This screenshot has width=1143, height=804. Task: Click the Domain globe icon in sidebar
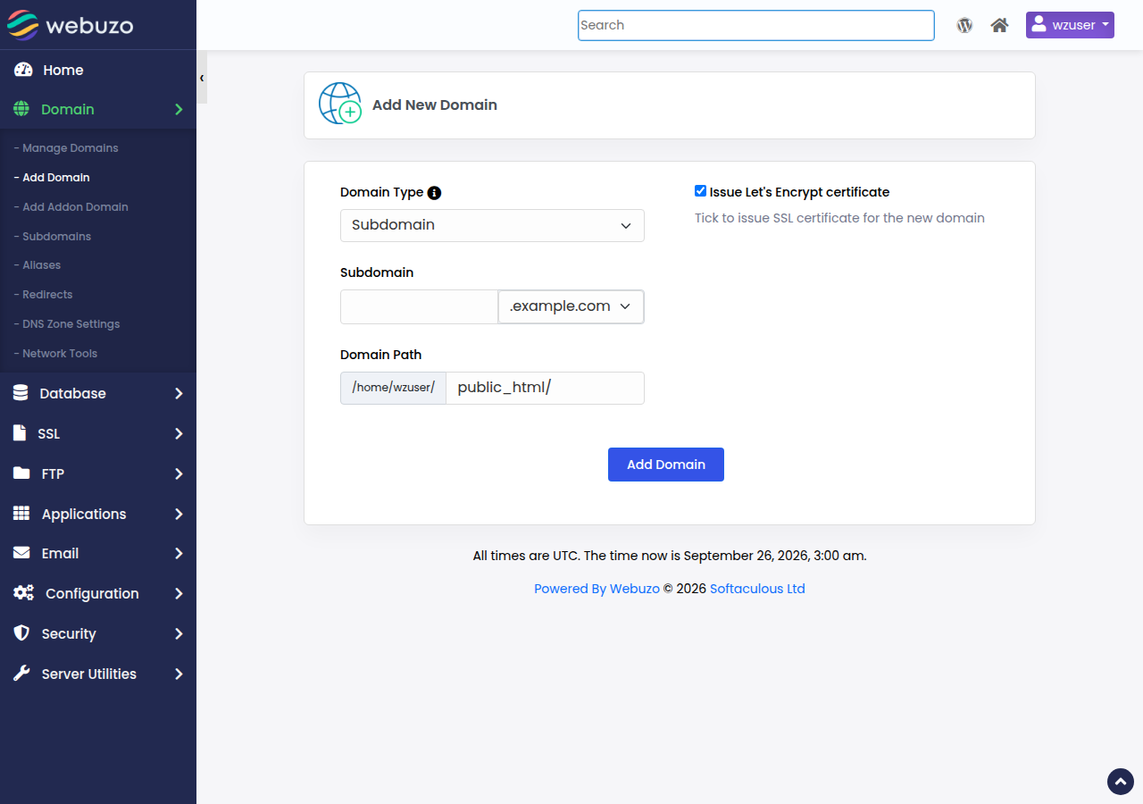[x=21, y=109]
